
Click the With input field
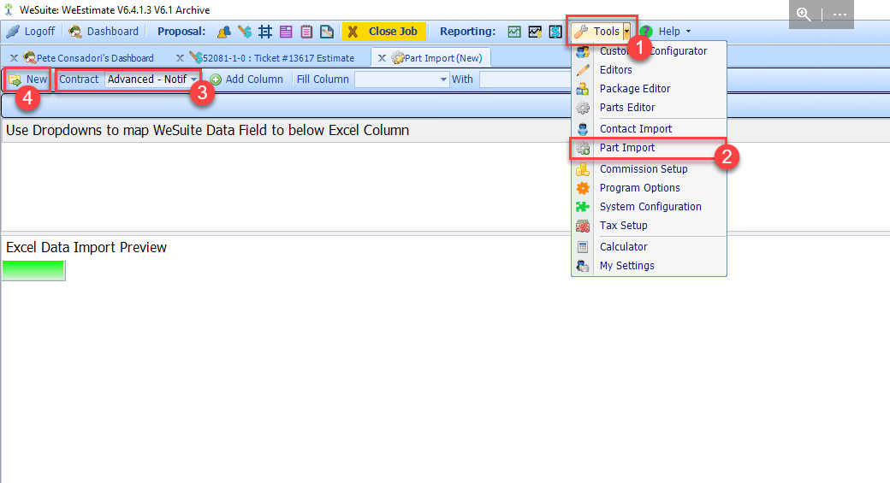click(525, 80)
